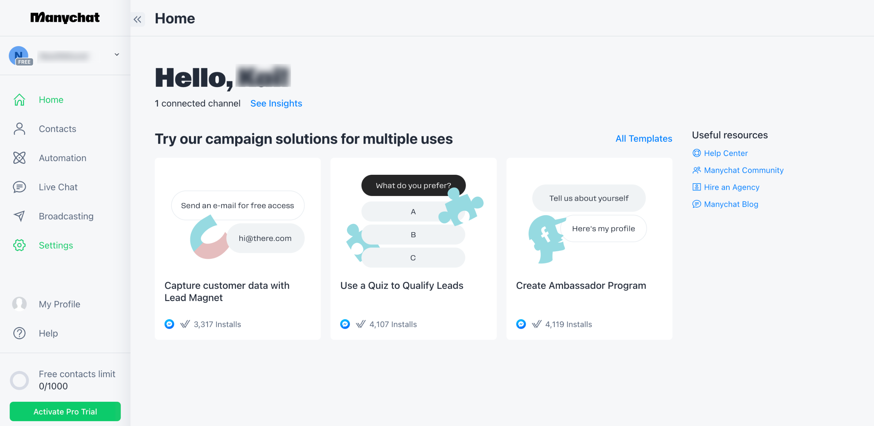Click the account avatar with FREE badge
874x426 pixels.
(x=19, y=56)
